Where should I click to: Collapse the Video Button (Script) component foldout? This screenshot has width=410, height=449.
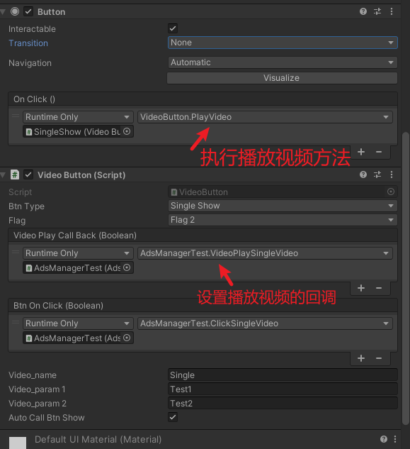[x=3, y=175]
